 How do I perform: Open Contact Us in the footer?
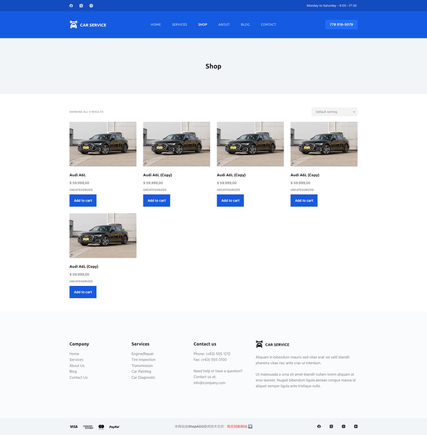pyautogui.click(x=78, y=377)
